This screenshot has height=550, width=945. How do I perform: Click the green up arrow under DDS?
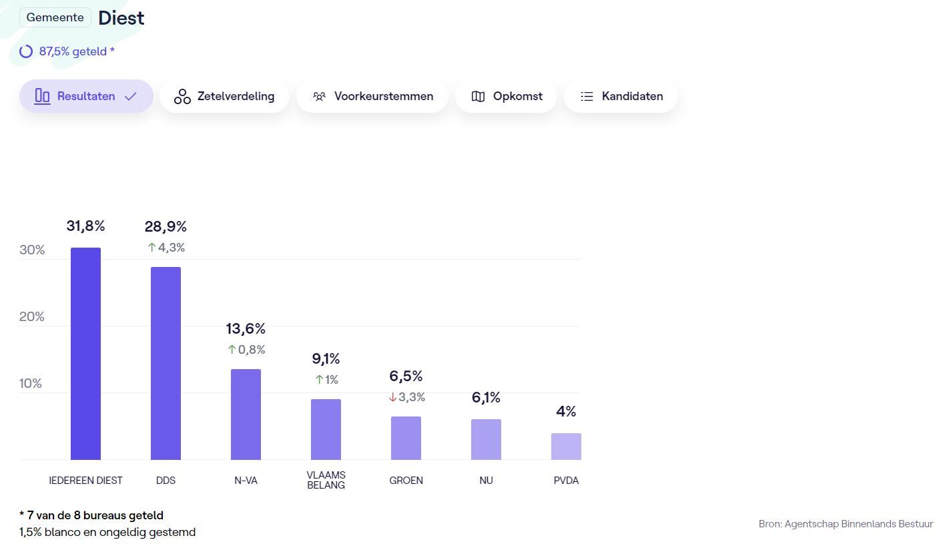pos(151,248)
